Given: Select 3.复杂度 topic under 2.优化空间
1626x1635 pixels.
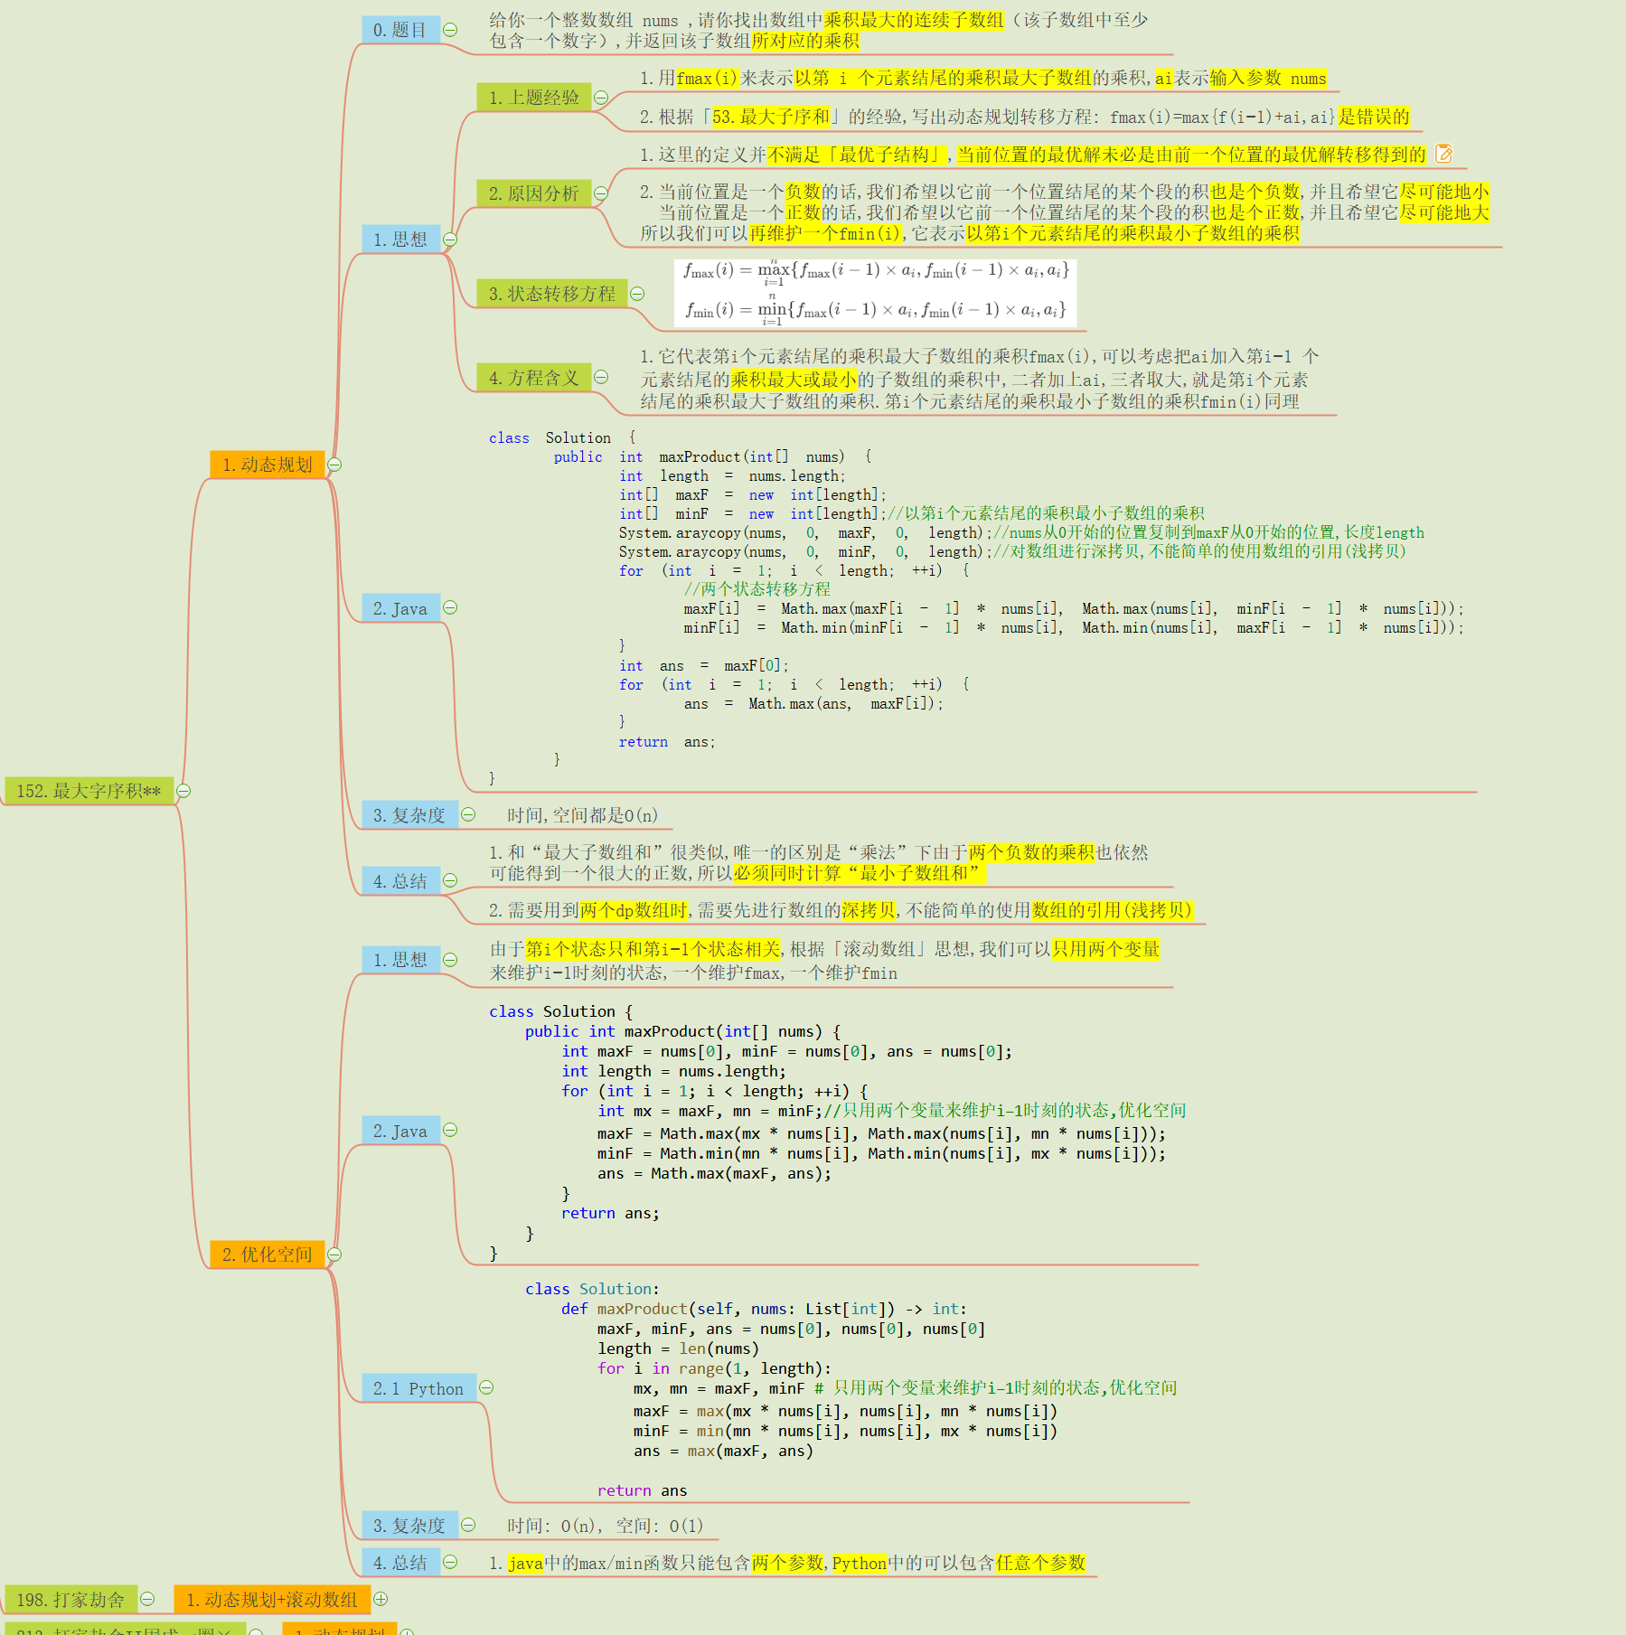Looking at the screenshot, I should click(409, 1526).
